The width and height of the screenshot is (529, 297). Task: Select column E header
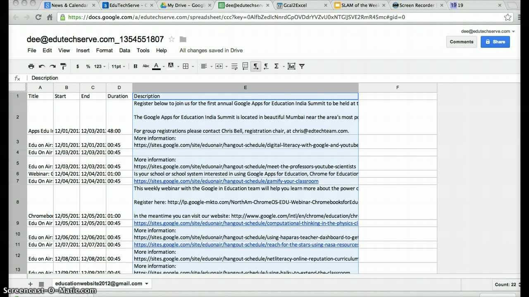click(x=245, y=87)
